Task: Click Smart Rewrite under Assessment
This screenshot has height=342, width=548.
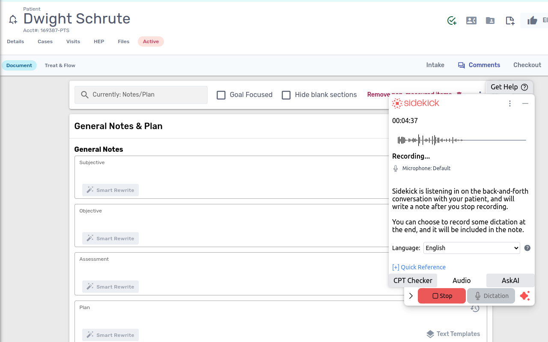Action: coord(110,287)
